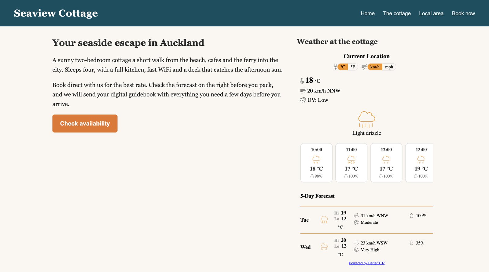
Task: Click the Wed day label
Action: click(x=305, y=247)
